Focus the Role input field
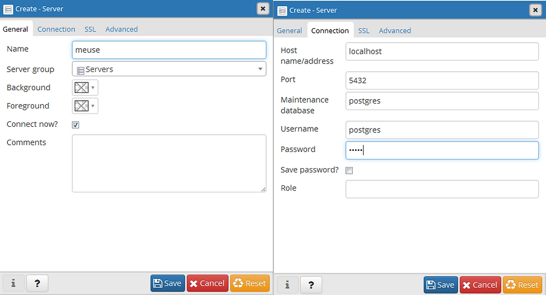 [x=442, y=189]
